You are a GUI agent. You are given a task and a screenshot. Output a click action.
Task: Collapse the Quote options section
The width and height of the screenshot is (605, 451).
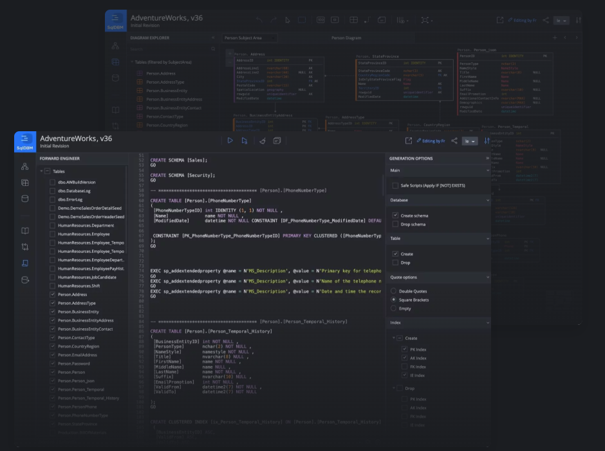coord(488,277)
